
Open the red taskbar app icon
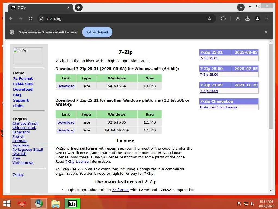coord(22,204)
